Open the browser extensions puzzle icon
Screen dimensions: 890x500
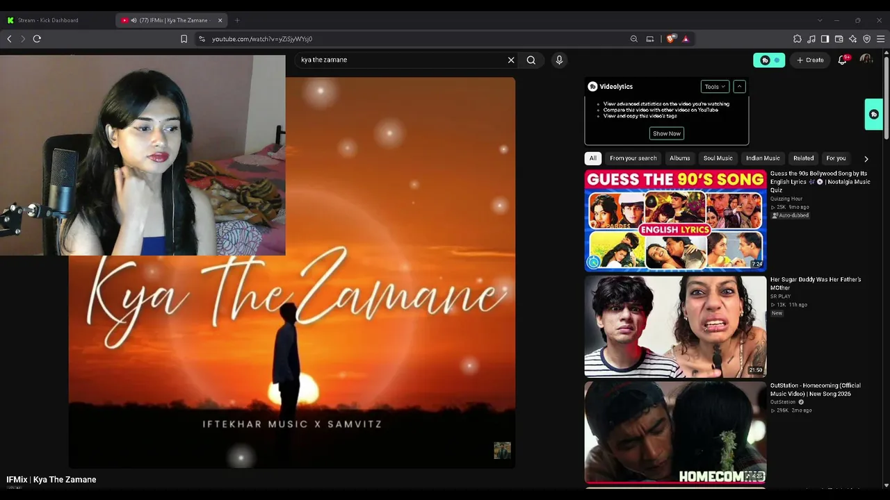[x=798, y=39]
